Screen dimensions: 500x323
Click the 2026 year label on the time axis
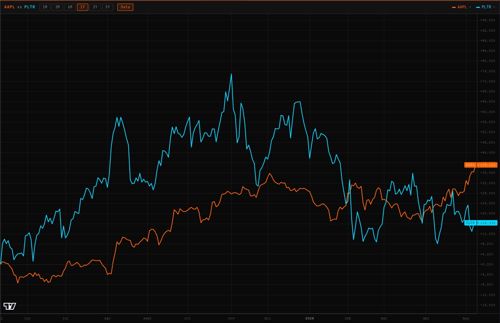(x=309, y=318)
